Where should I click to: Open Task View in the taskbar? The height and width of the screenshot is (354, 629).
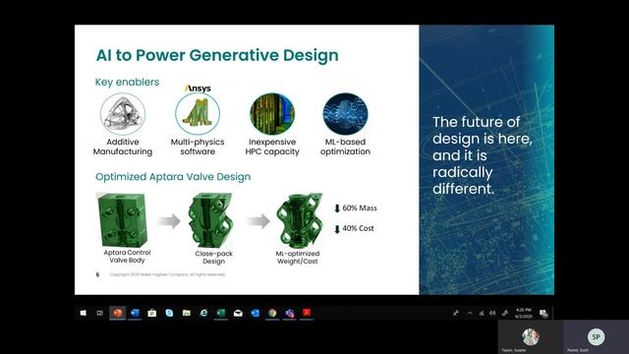point(100,313)
